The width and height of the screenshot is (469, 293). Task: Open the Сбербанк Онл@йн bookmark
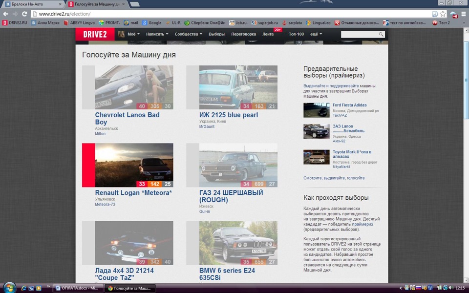205,23
